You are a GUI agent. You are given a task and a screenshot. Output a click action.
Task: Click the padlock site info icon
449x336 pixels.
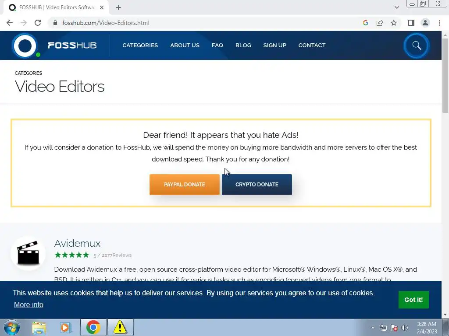(x=55, y=23)
